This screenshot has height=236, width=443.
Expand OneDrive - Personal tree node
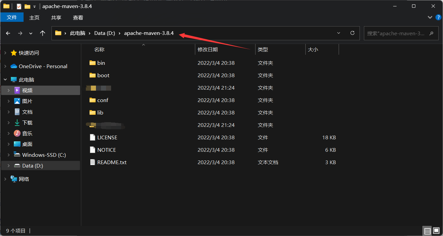click(x=5, y=66)
